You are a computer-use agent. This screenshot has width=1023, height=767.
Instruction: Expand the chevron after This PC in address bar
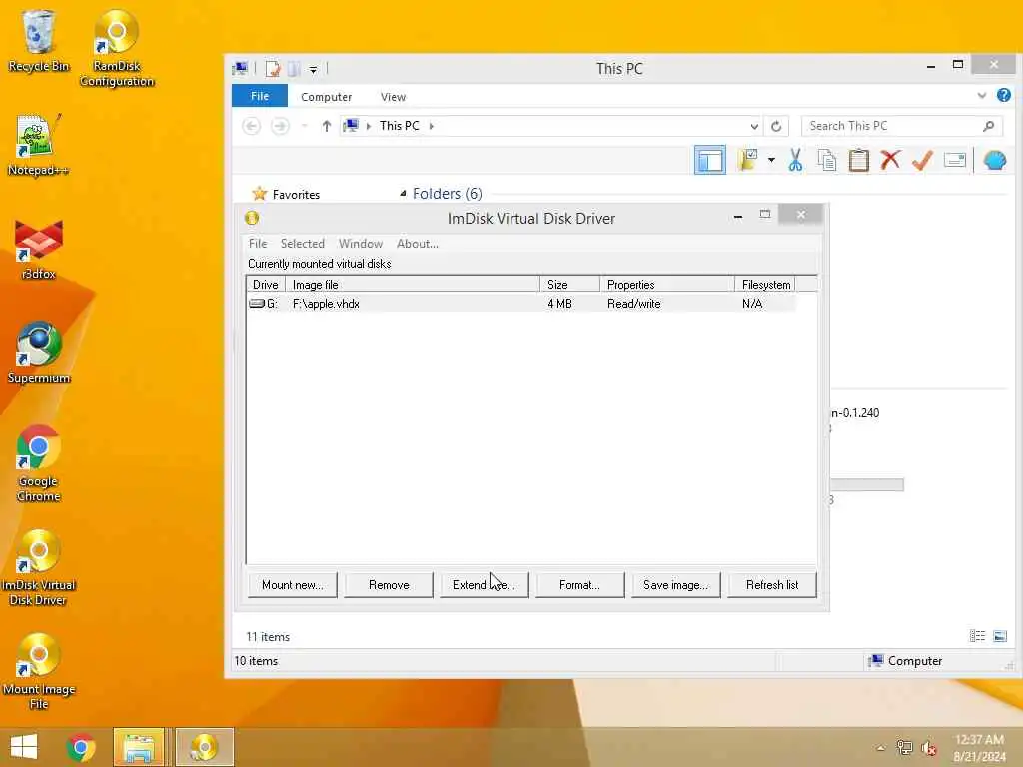pyautogui.click(x=432, y=126)
